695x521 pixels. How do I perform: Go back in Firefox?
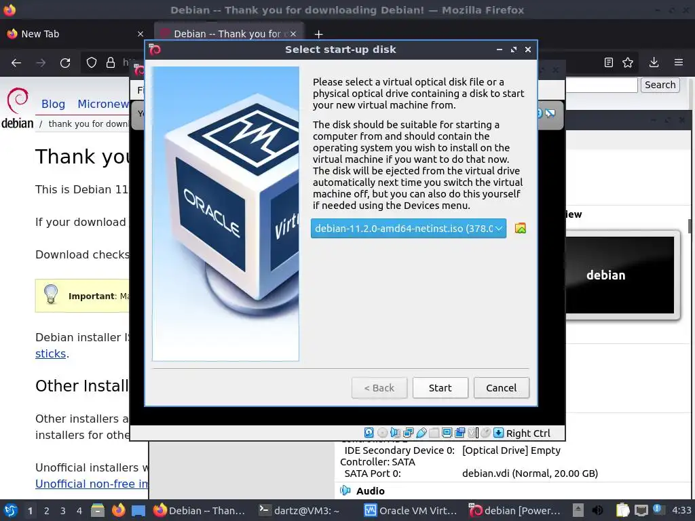tap(16, 63)
